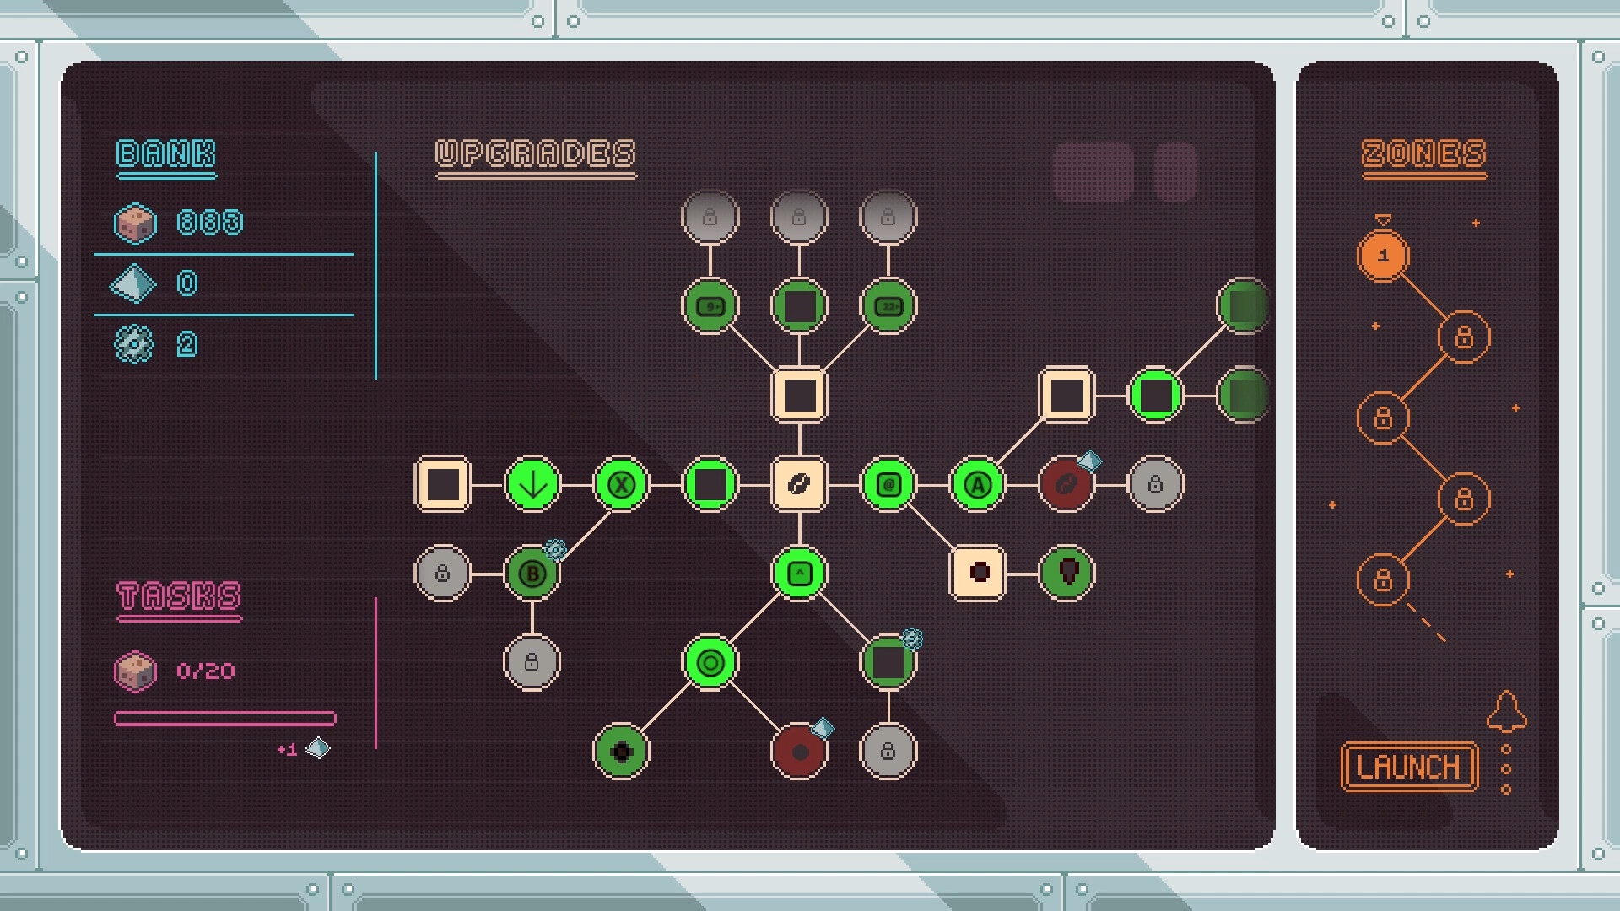The width and height of the screenshot is (1620, 911).
Task: Select zone 1 in the Zones map
Action: click(x=1383, y=256)
